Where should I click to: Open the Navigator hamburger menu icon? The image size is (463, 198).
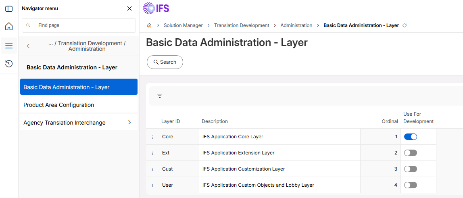[x=9, y=46]
